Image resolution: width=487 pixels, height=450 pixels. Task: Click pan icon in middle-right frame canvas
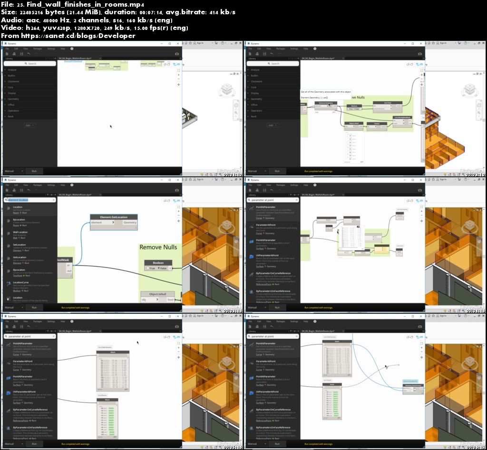(x=421, y=221)
